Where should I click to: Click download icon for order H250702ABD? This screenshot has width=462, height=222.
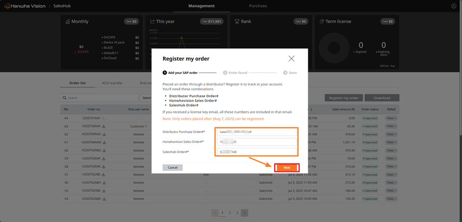pyautogui.click(x=104, y=199)
